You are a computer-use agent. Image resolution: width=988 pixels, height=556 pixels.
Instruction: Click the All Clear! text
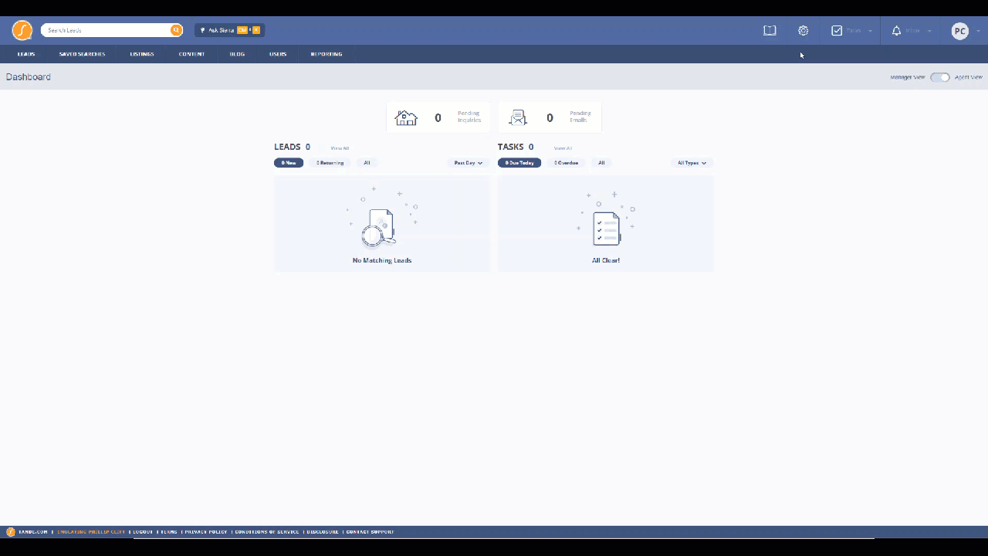point(606,260)
